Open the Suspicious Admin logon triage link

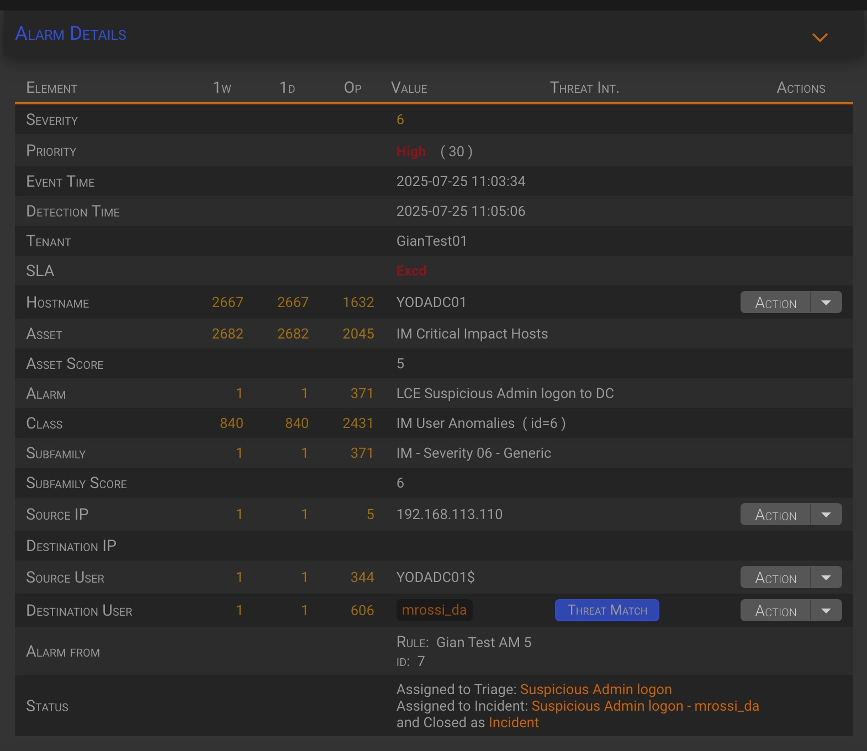(595, 689)
